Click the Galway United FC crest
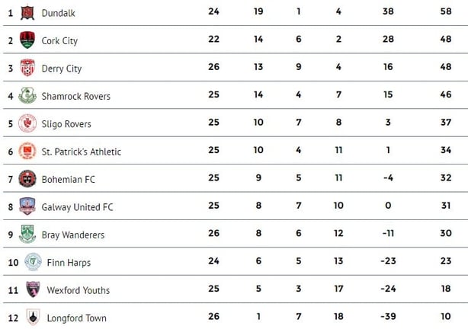 click(x=27, y=206)
